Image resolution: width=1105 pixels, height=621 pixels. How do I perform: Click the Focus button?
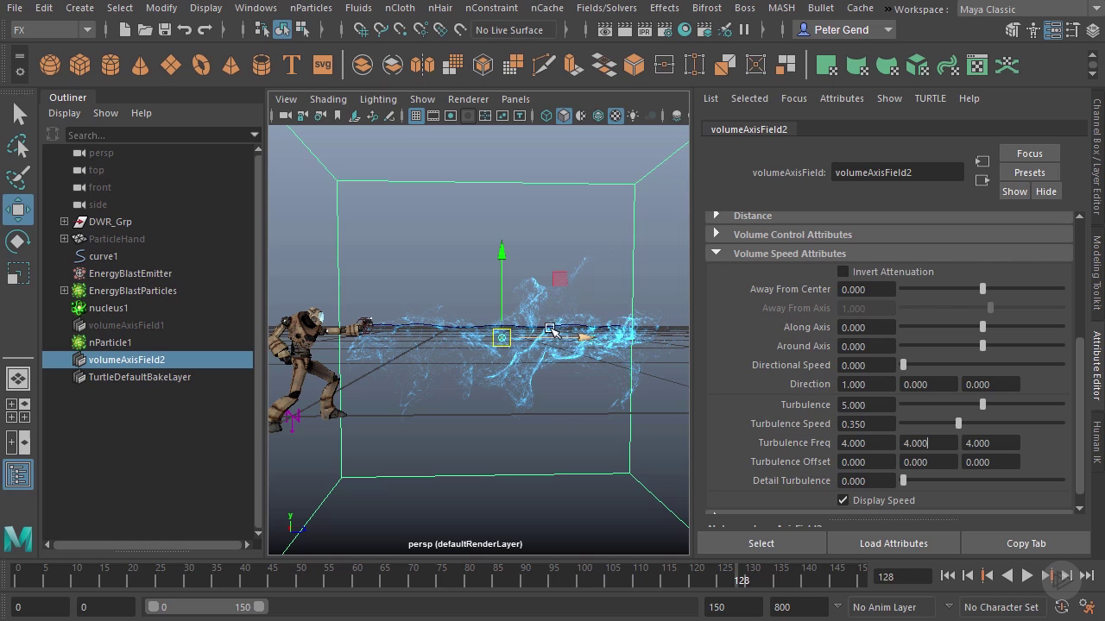point(1029,154)
